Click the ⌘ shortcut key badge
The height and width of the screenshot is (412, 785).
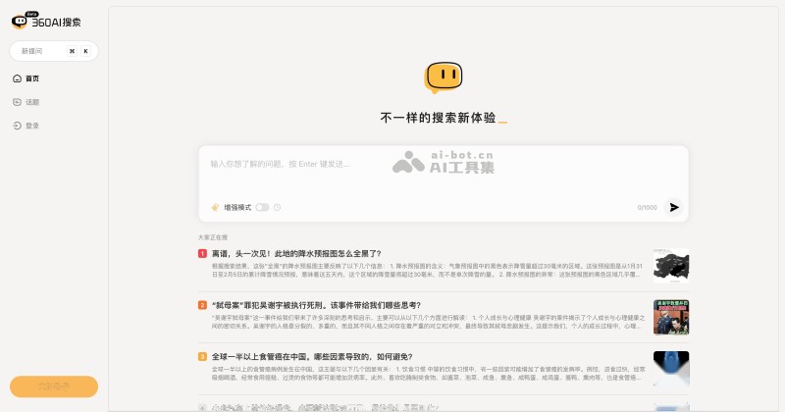pos(72,51)
